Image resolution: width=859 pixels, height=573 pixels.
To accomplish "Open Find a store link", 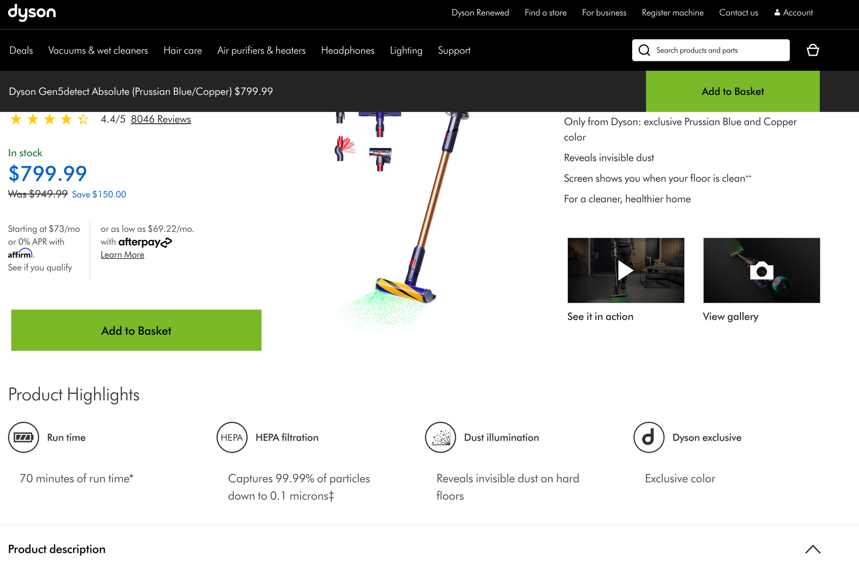I will (x=545, y=12).
